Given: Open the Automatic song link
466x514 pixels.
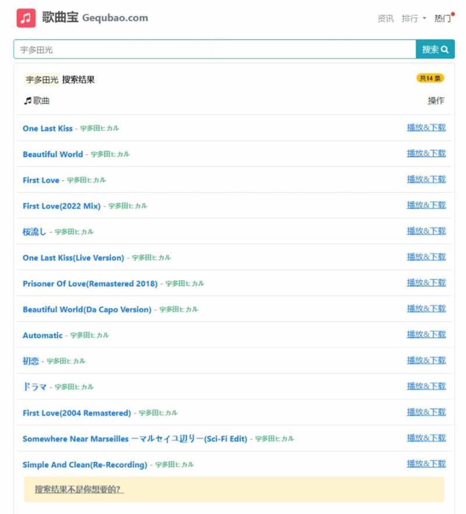Looking at the screenshot, I should pyautogui.click(x=43, y=336).
